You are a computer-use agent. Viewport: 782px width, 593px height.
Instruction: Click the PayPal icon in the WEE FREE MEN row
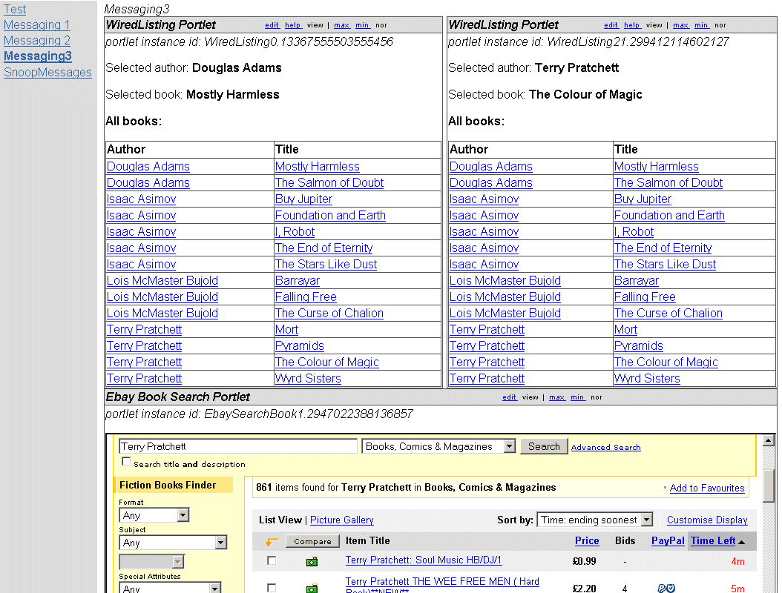click(666, 589)
